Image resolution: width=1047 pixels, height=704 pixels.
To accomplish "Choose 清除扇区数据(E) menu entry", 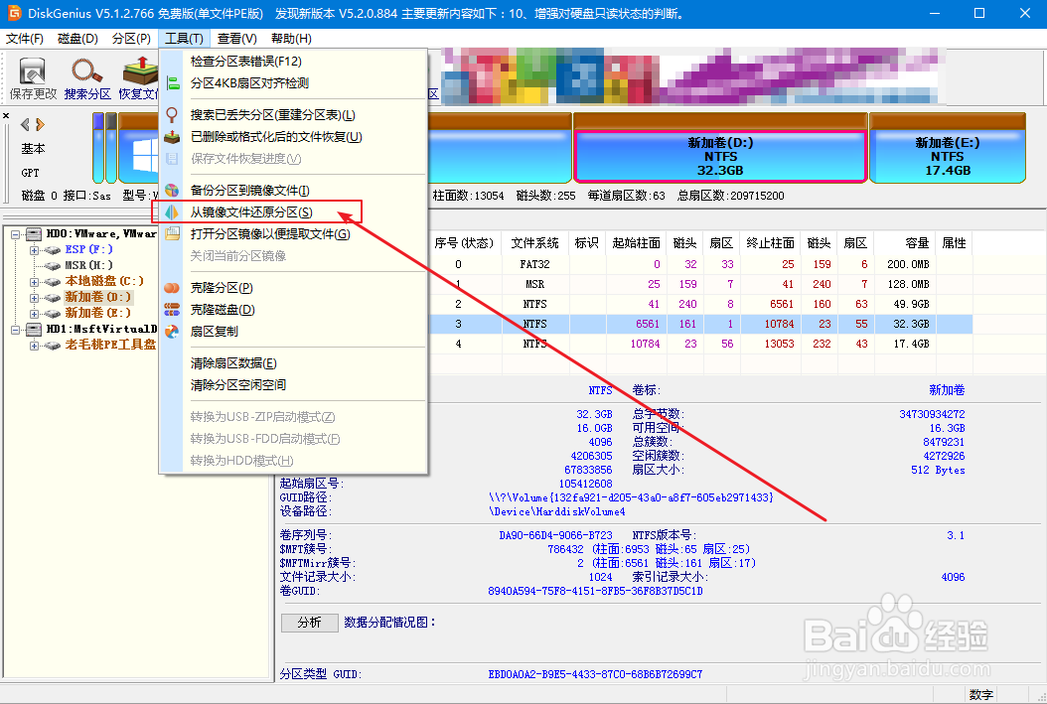I will pos(293,363).
